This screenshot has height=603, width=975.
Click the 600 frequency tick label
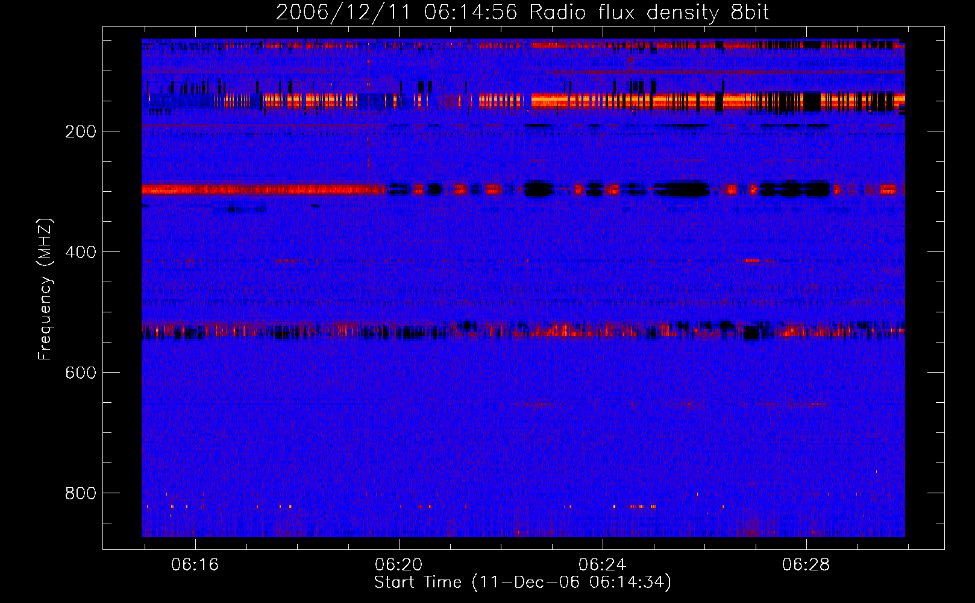(80, 373)
